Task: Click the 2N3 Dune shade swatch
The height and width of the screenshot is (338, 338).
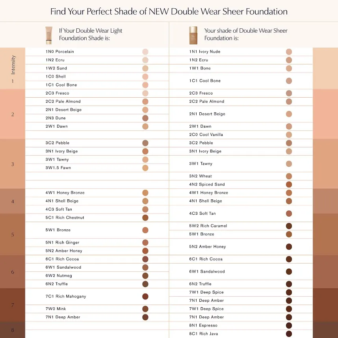Action: coord(145,118)
